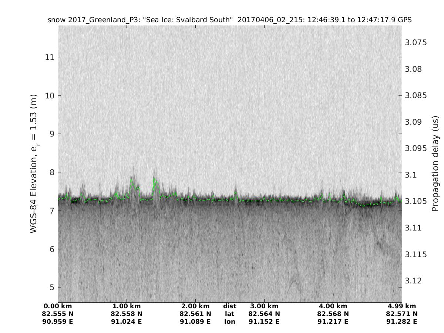Viewport: 444px width, 333px height.
Task: Click the "4.99 km" distance label
Action: click(x=402, y=306)
